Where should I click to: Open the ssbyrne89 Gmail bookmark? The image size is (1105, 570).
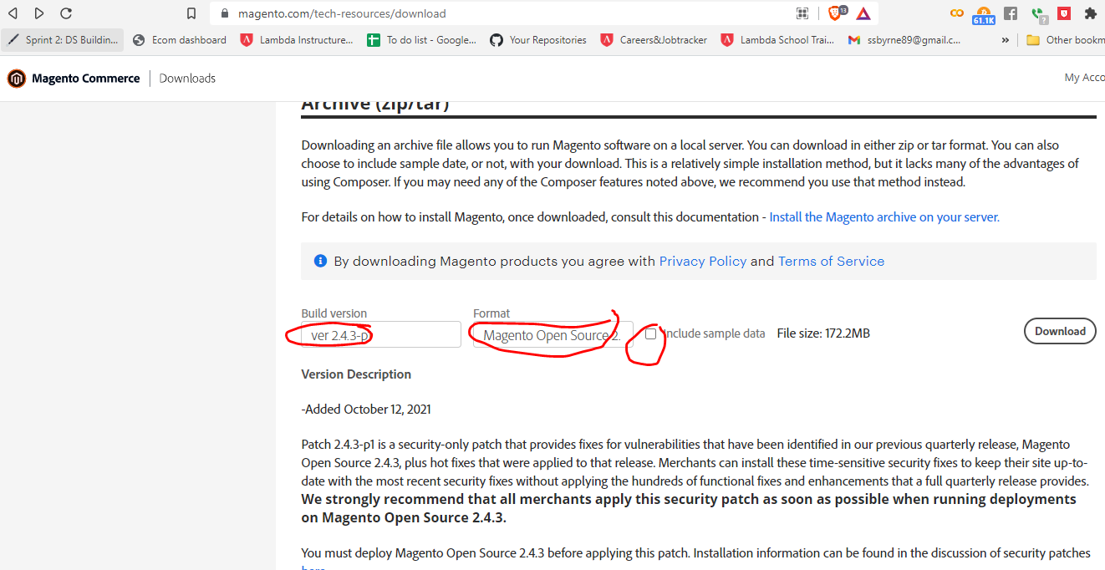904,39
